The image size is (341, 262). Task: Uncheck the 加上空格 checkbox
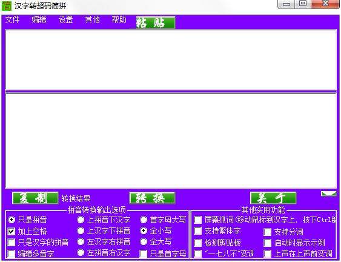point(12,231)
